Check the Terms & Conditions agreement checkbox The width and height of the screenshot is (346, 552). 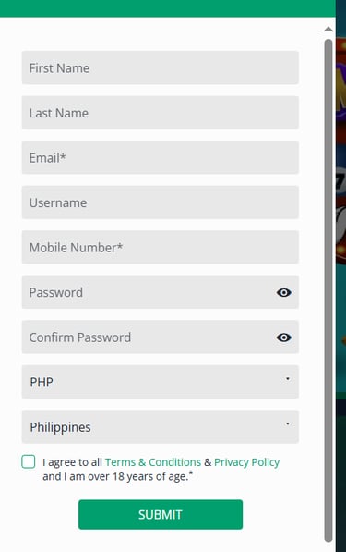coord(28,461)
